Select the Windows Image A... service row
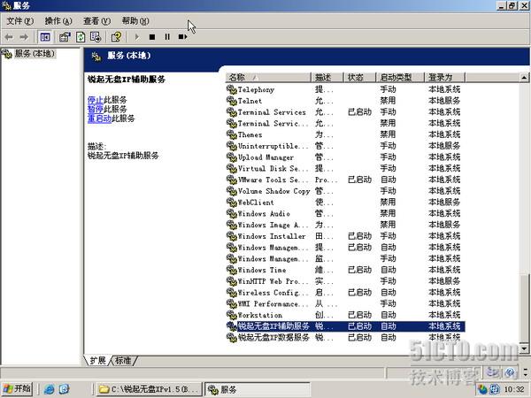The image size is (531, 398). (345, 225)
